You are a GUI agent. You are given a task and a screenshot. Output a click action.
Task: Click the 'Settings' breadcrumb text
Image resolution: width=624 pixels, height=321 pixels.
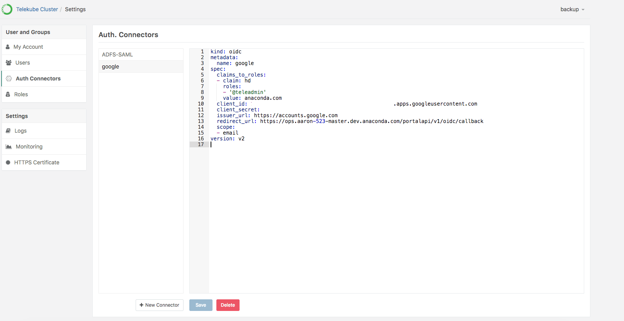pyautogui.click(x=75, y=9)
